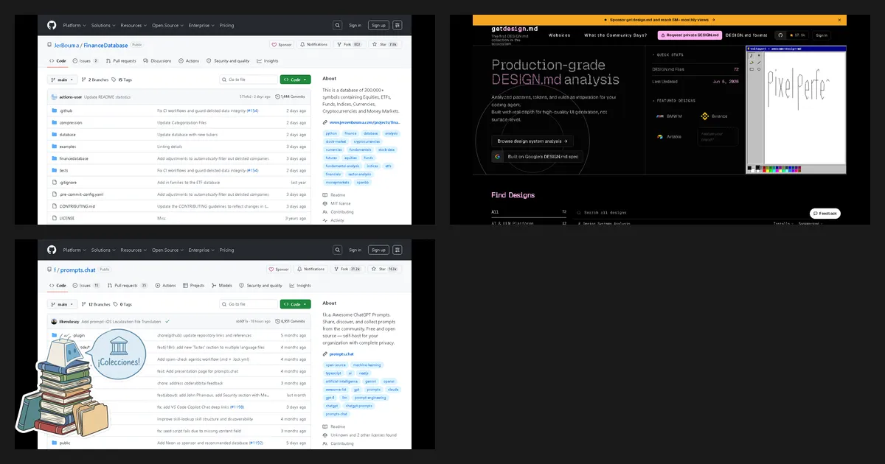The height and width of the screenshot is (464, 885).
Task: Open GitHub home logo on prompts.chat page
Action: [52, 250]
